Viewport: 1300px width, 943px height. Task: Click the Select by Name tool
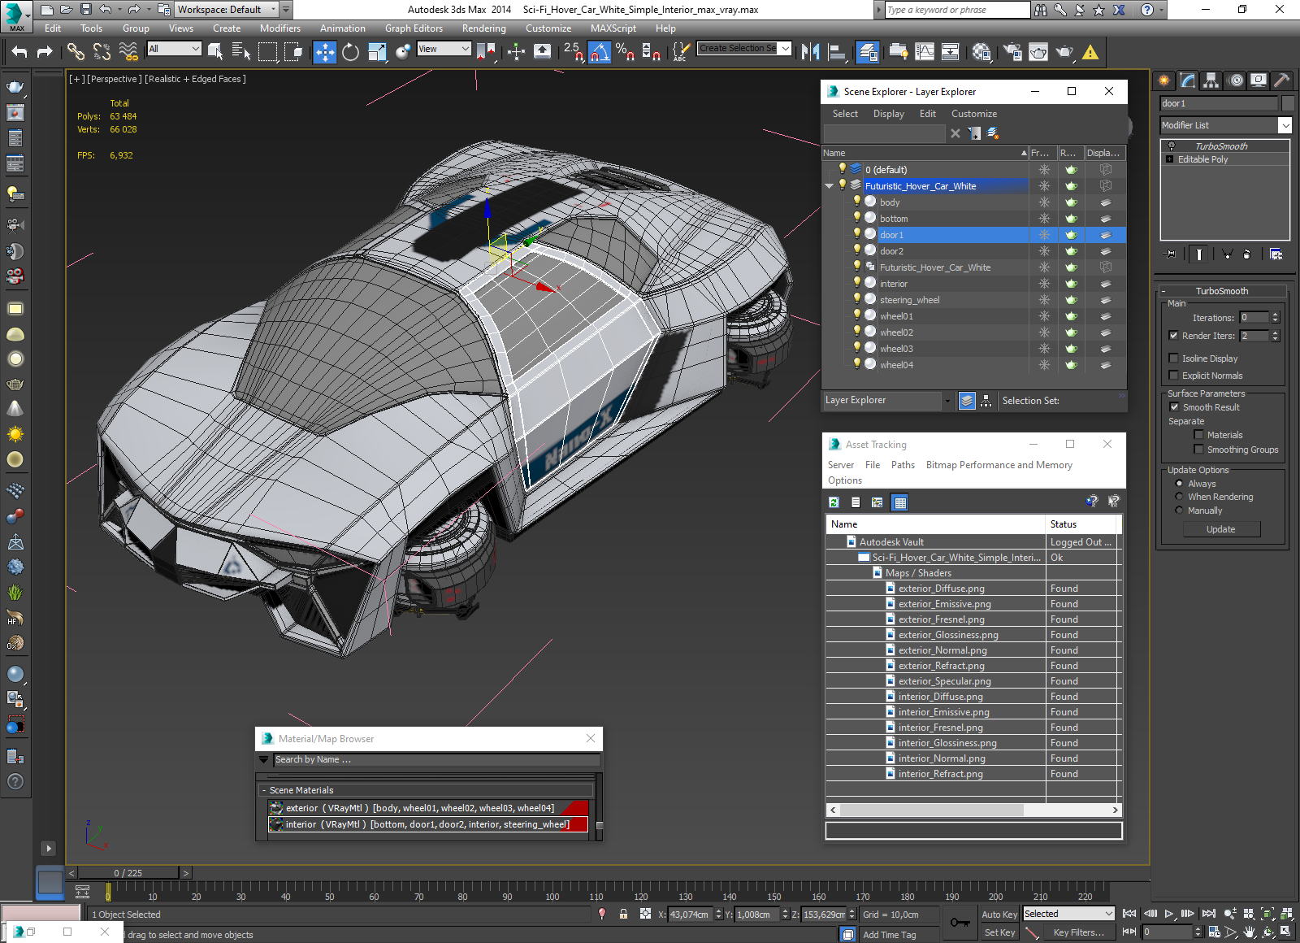241,52
